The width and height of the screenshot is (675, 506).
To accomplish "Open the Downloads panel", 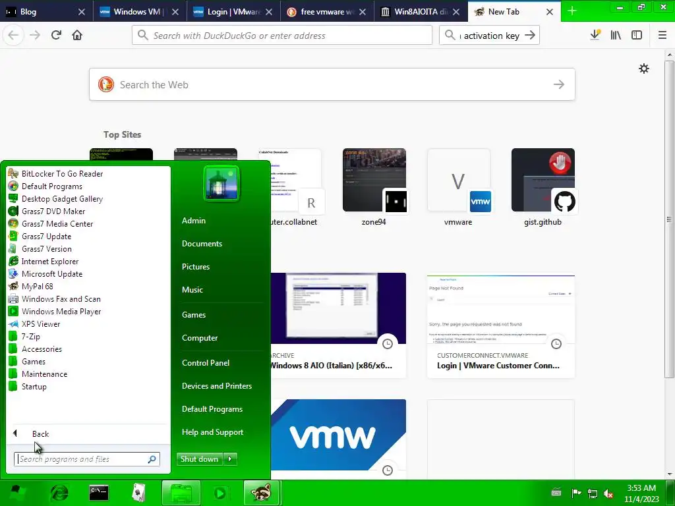I will (x=595, y=35).
